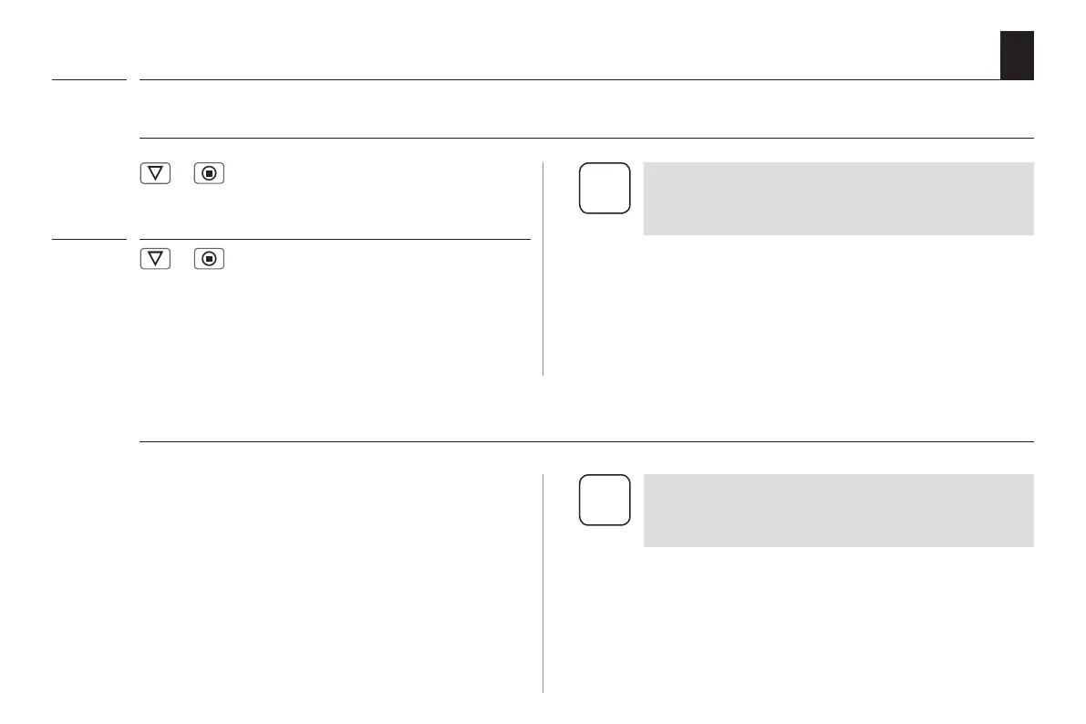
Task: Click the rule separating the two button rows
Action: (334, 240)
